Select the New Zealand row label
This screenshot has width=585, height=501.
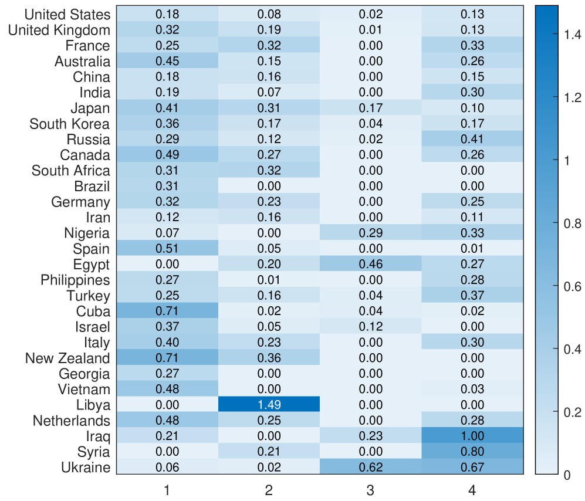[x=67, y=358]
